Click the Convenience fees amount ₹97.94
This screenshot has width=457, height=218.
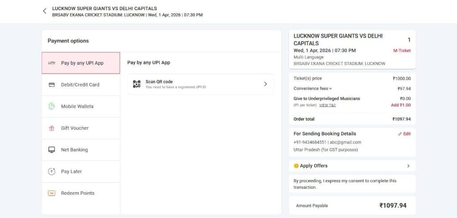pyautogui.click(x=404, y=88)
